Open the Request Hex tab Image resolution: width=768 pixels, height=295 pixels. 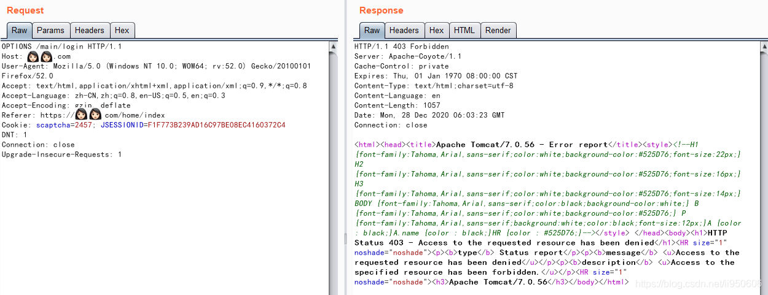122,30
